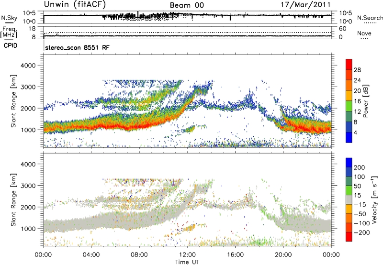Click the '18' frequency axis tick
Screen dimensions: 383x265
[x=32, y=29]
